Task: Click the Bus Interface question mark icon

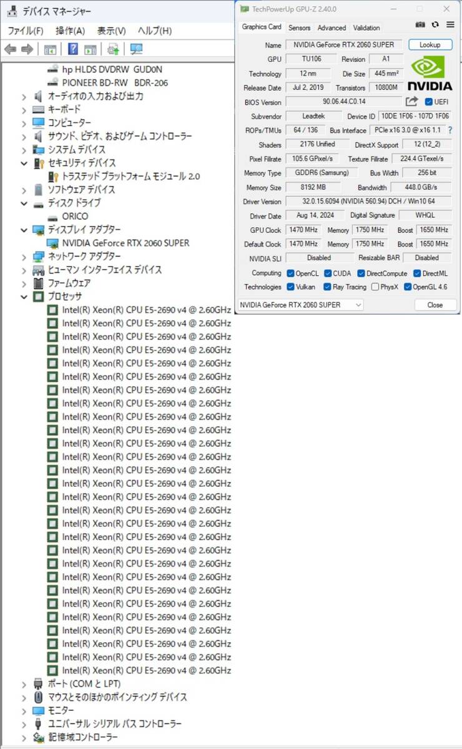Action: click(450, 130)
